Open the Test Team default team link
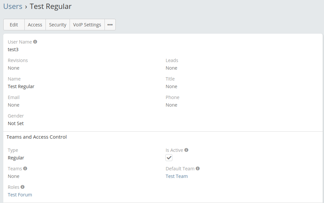 177,176
